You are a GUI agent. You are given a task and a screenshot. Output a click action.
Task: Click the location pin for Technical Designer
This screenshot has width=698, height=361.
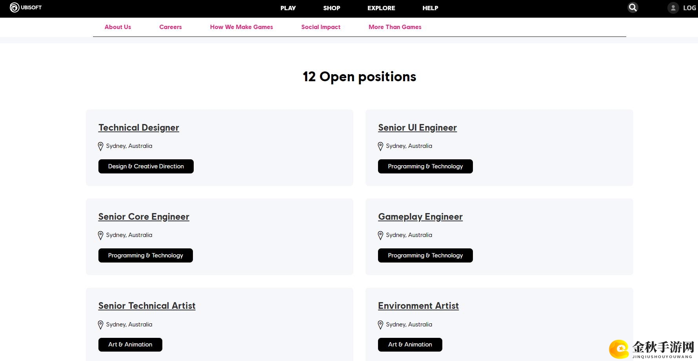[100, 146]
